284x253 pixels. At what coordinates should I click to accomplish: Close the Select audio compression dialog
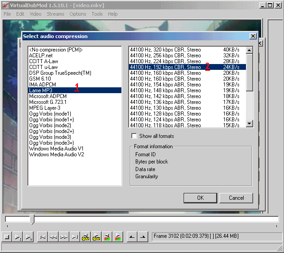point(253,36)
